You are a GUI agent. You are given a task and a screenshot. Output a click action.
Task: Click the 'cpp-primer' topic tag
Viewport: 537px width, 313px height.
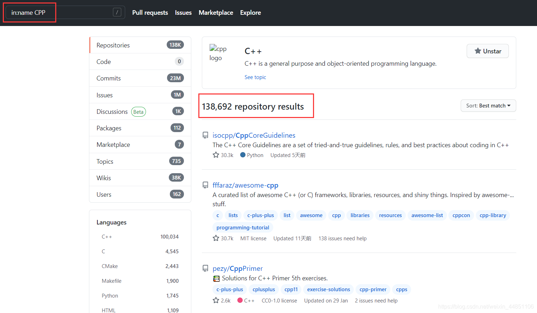[x=373, y=289]
